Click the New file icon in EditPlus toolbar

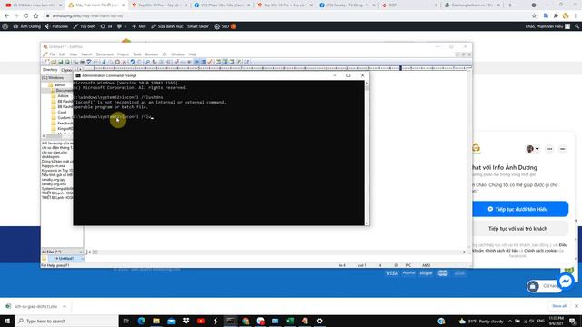[46, 62]
